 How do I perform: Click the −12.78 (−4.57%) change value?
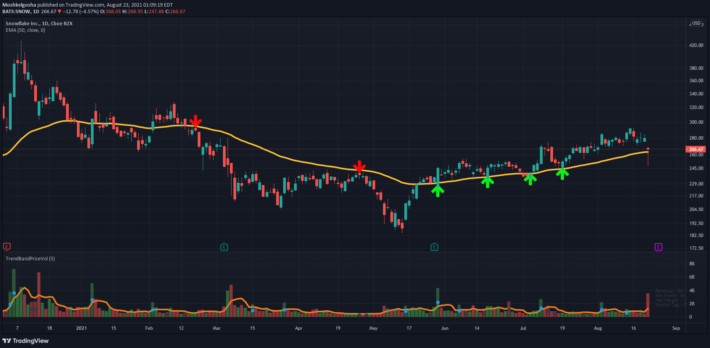coord(81,12)
